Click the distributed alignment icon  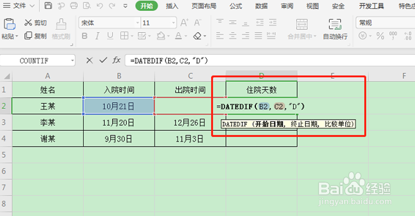271,36
